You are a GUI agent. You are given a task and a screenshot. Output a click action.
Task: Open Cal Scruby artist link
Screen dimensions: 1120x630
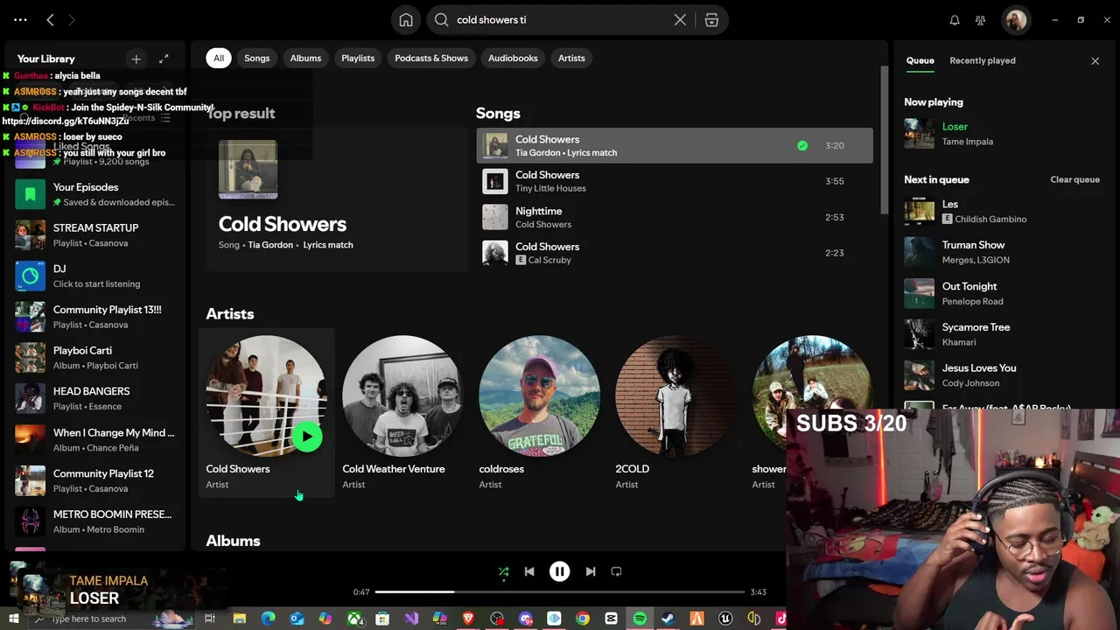(549, 260)
